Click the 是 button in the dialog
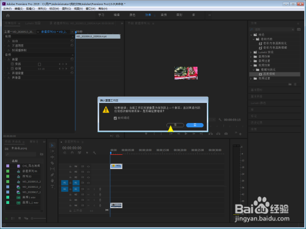The width and height of the screenshot is (306, 229). (175, 125)
